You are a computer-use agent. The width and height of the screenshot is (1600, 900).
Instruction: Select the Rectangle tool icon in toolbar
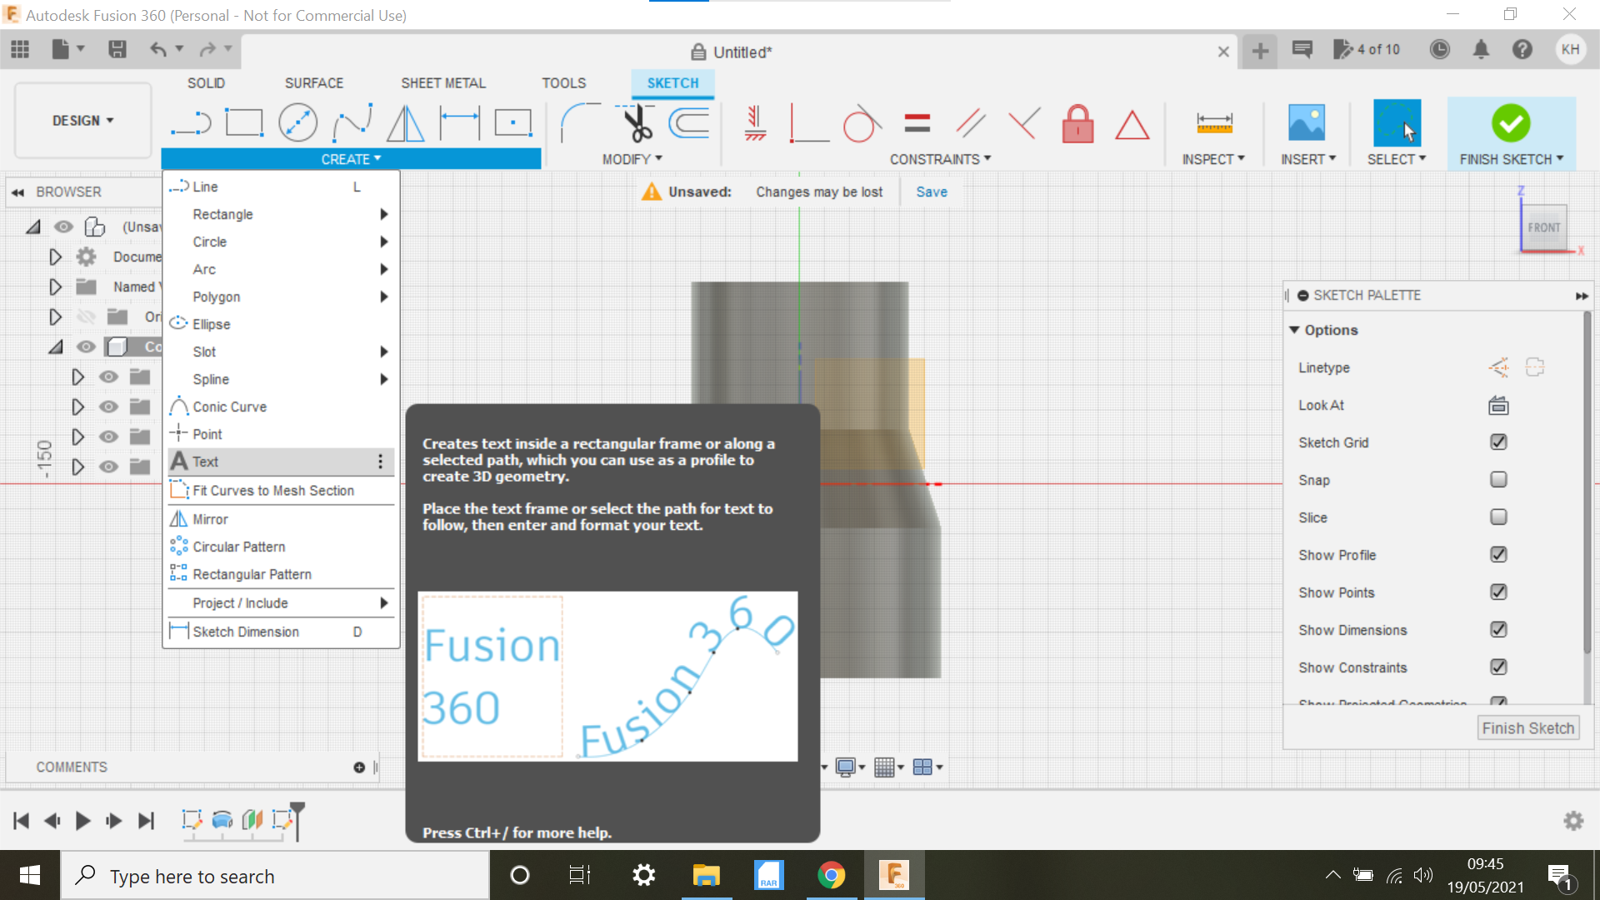[x=244, y=123]
